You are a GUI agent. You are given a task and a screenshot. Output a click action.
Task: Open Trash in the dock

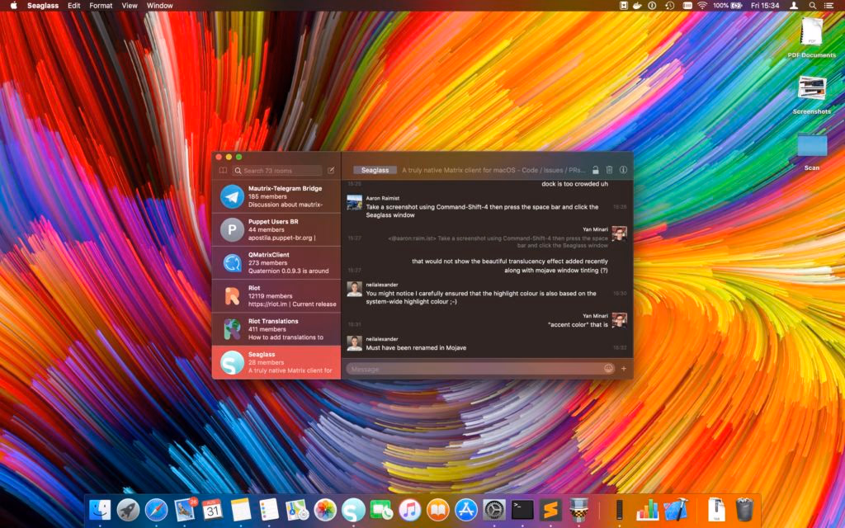(744, 509)
